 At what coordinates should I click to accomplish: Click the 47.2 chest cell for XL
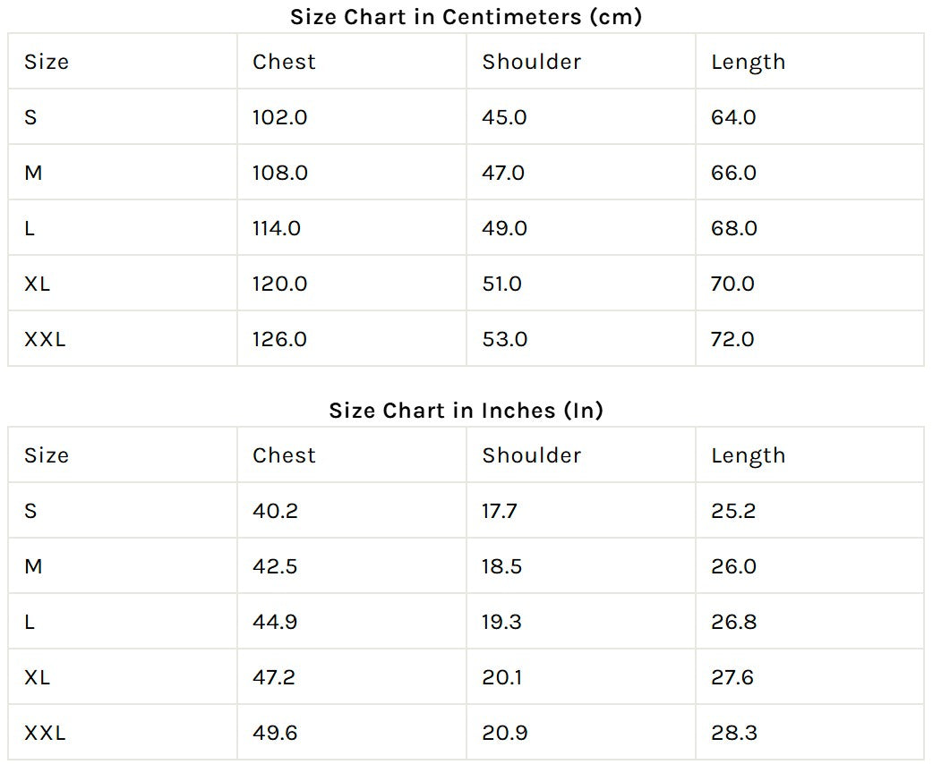pyautogui.click(x=274, y=677)
